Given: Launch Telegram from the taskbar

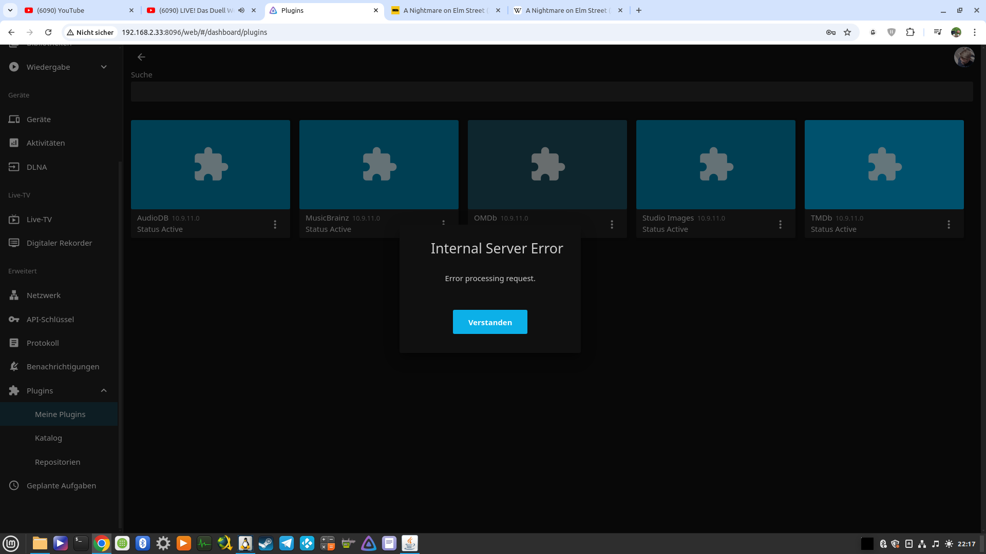Looking at the screenshot, I should pos(287,543).
